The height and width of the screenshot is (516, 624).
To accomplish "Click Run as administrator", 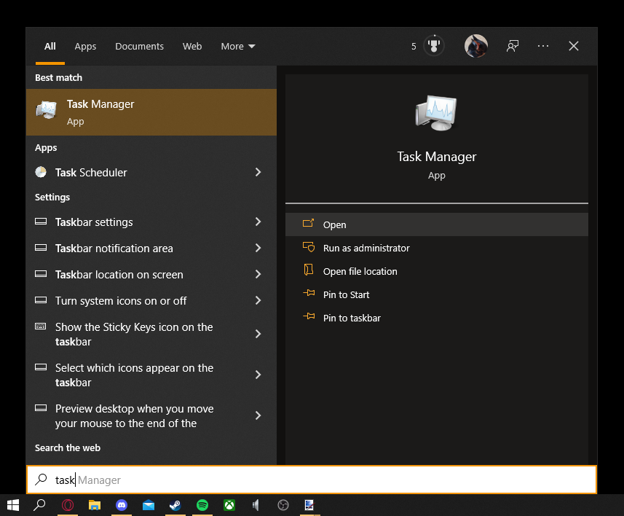I will click(x=437, y=248).
